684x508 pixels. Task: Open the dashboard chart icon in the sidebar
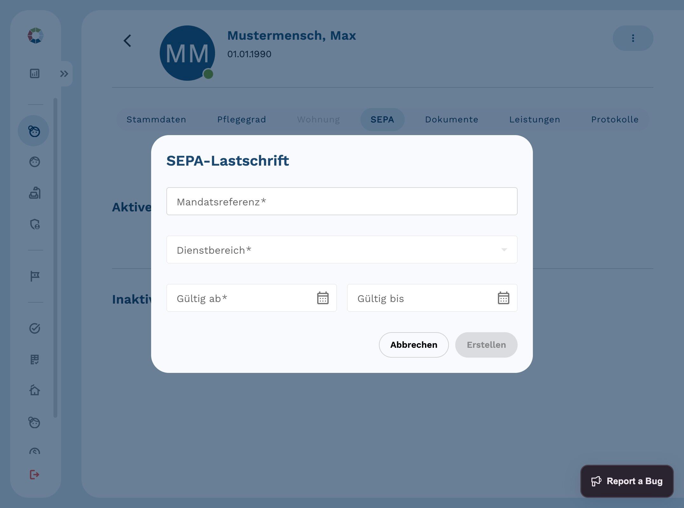(x=35, y=73)
